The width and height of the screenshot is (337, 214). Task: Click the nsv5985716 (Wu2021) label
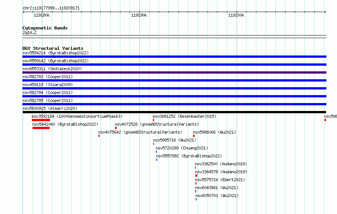tap(175, 140)
